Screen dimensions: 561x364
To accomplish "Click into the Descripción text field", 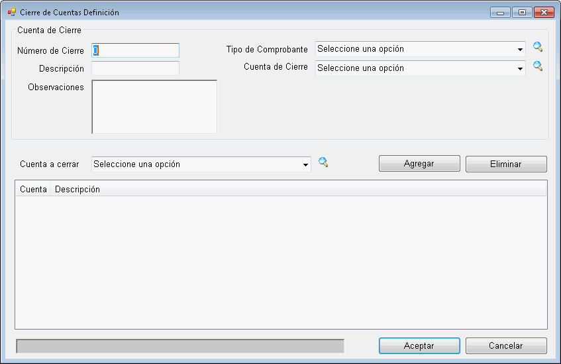I will click(136, 68).
